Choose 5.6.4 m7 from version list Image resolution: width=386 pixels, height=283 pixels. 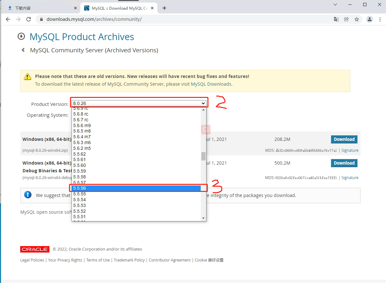pos(136,137)
